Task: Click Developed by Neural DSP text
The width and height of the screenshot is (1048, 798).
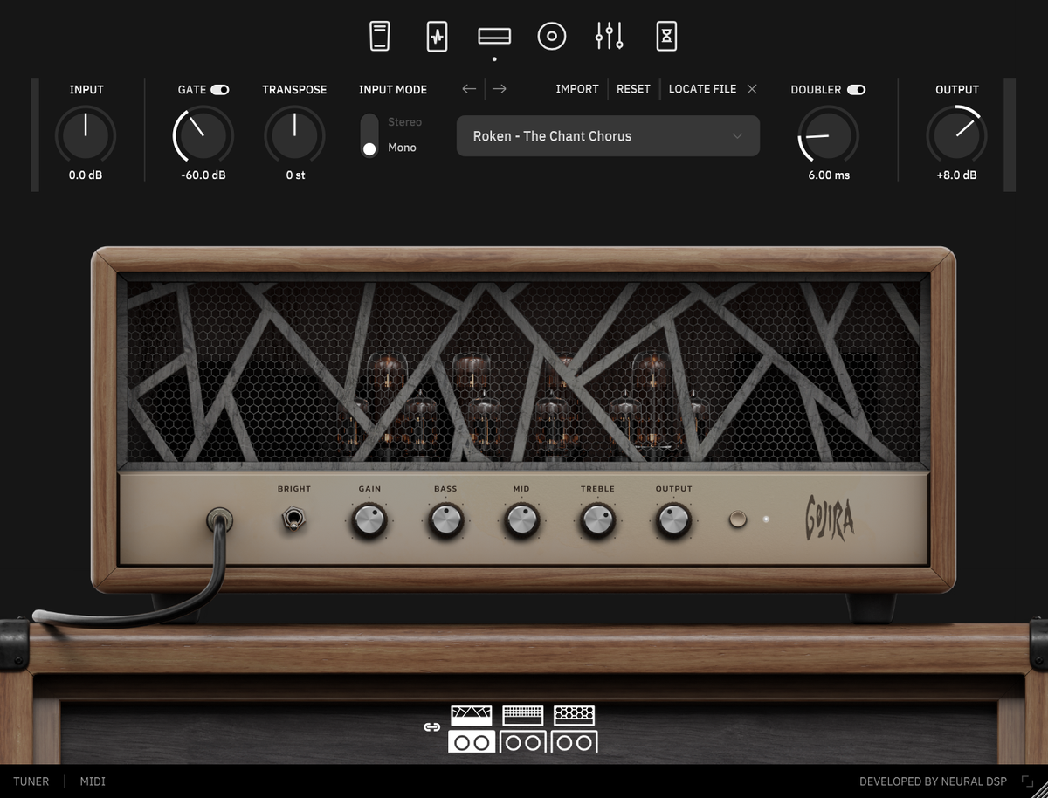Action: point(933,781)
